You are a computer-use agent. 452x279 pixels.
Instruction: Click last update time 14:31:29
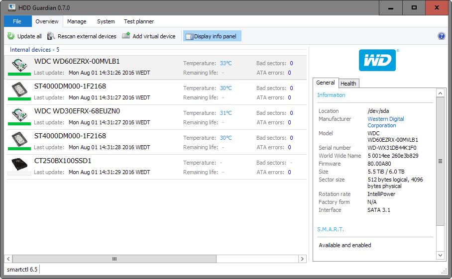(x=109, y=172)
